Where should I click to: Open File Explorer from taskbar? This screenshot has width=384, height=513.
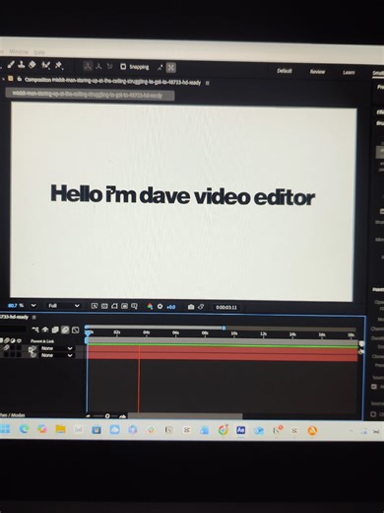click(x=60, y=429)
